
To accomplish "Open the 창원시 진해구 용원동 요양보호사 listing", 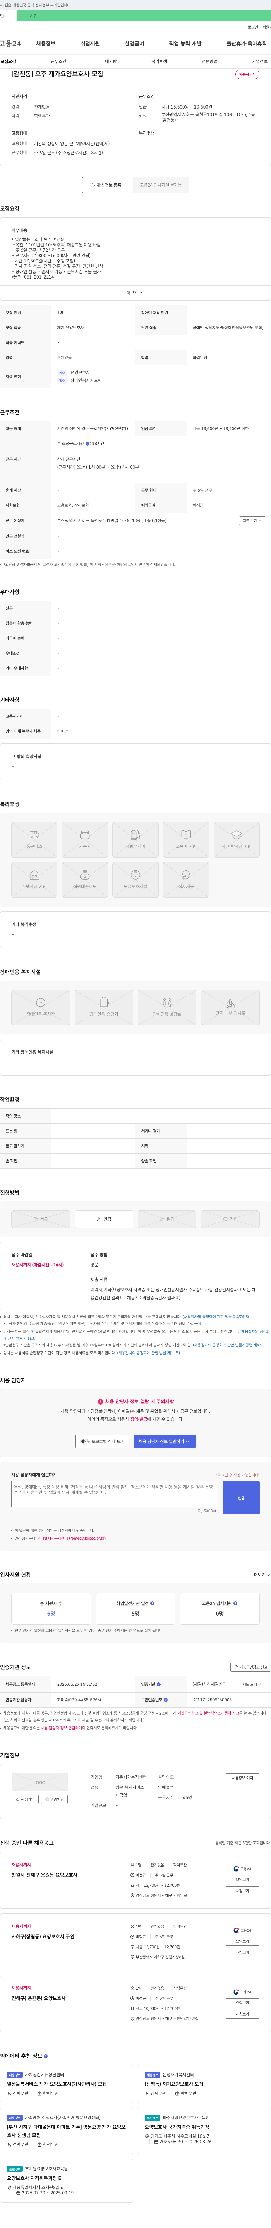I will tap(44, 1875).
